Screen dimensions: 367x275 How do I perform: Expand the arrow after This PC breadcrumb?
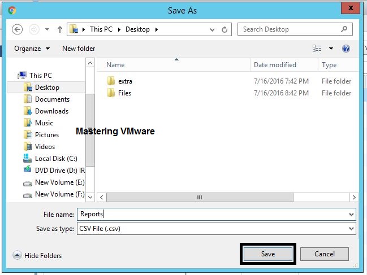tap(119, 29)
